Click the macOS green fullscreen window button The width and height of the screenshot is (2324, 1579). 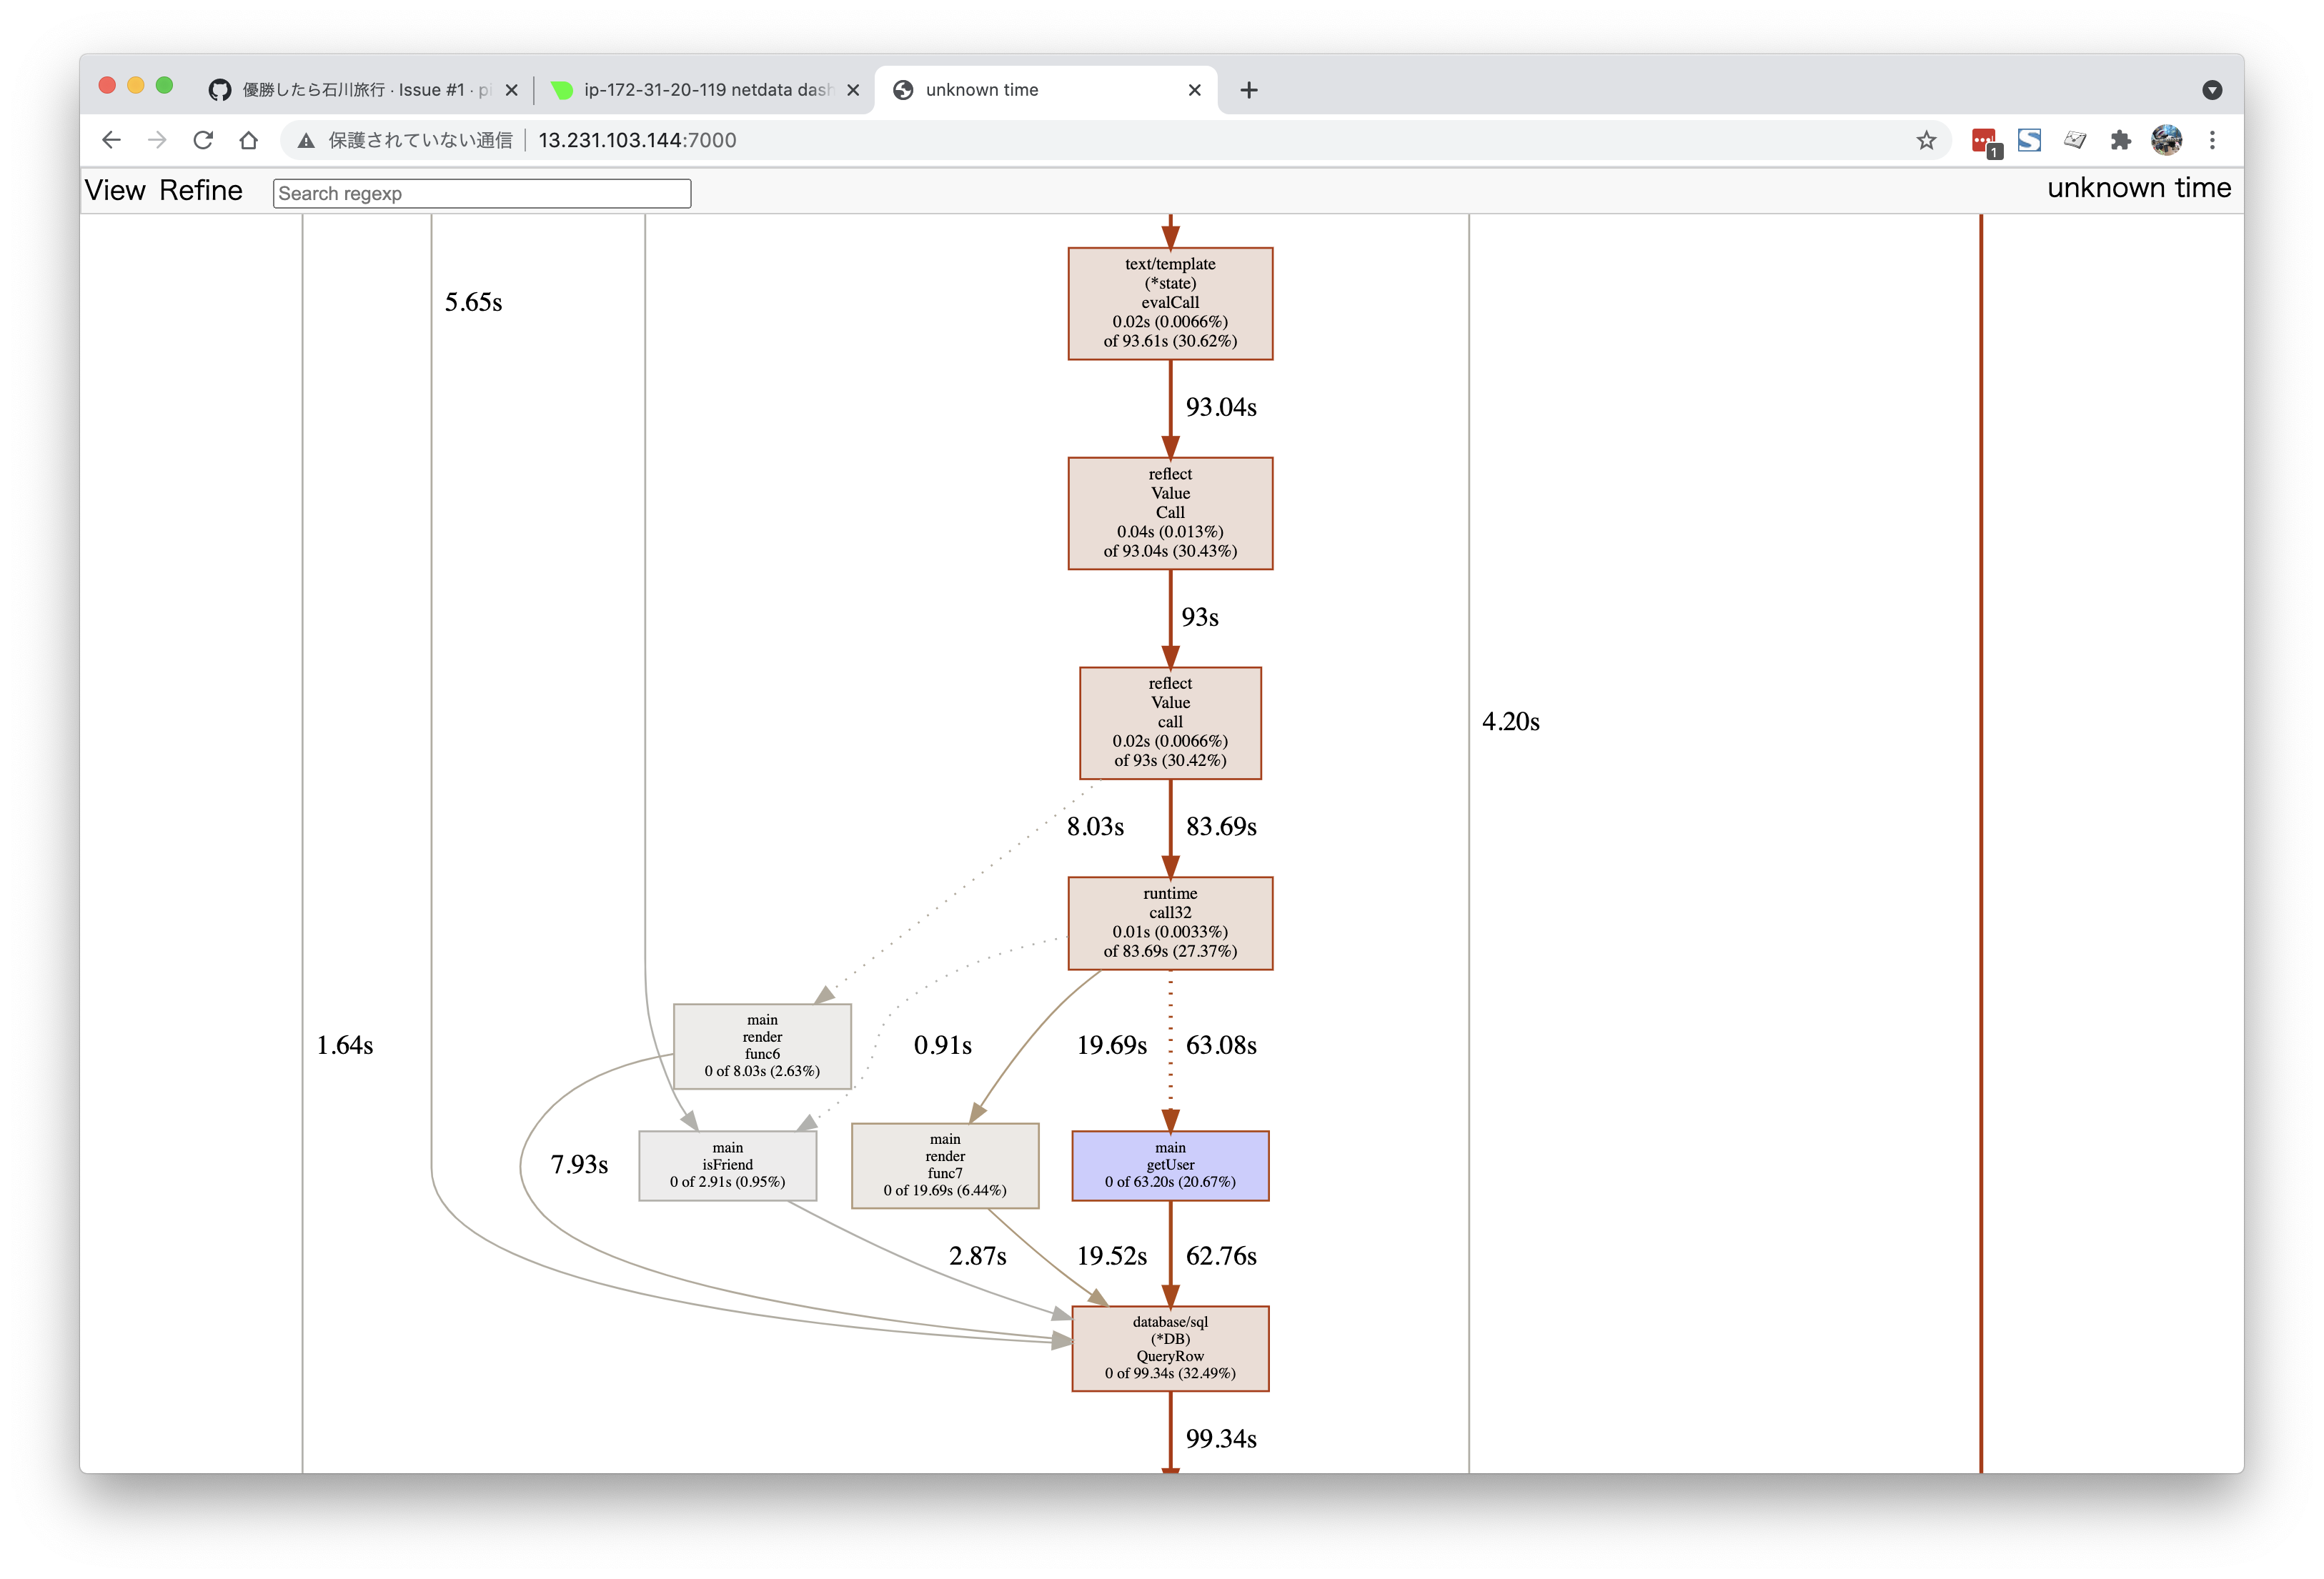(165, 86)
